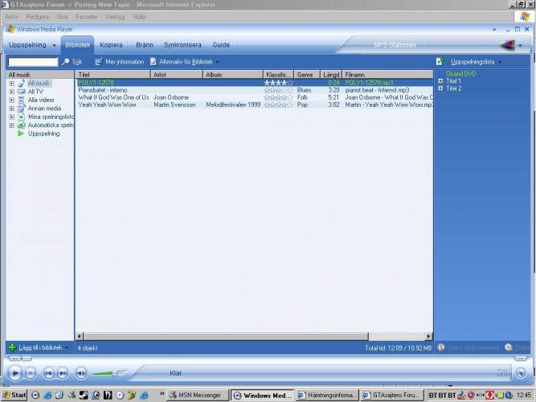The height and width of the screenshot is (402, 536).
Task: Mute the sound with the speaker icon
Action: (x=81, y=373)
